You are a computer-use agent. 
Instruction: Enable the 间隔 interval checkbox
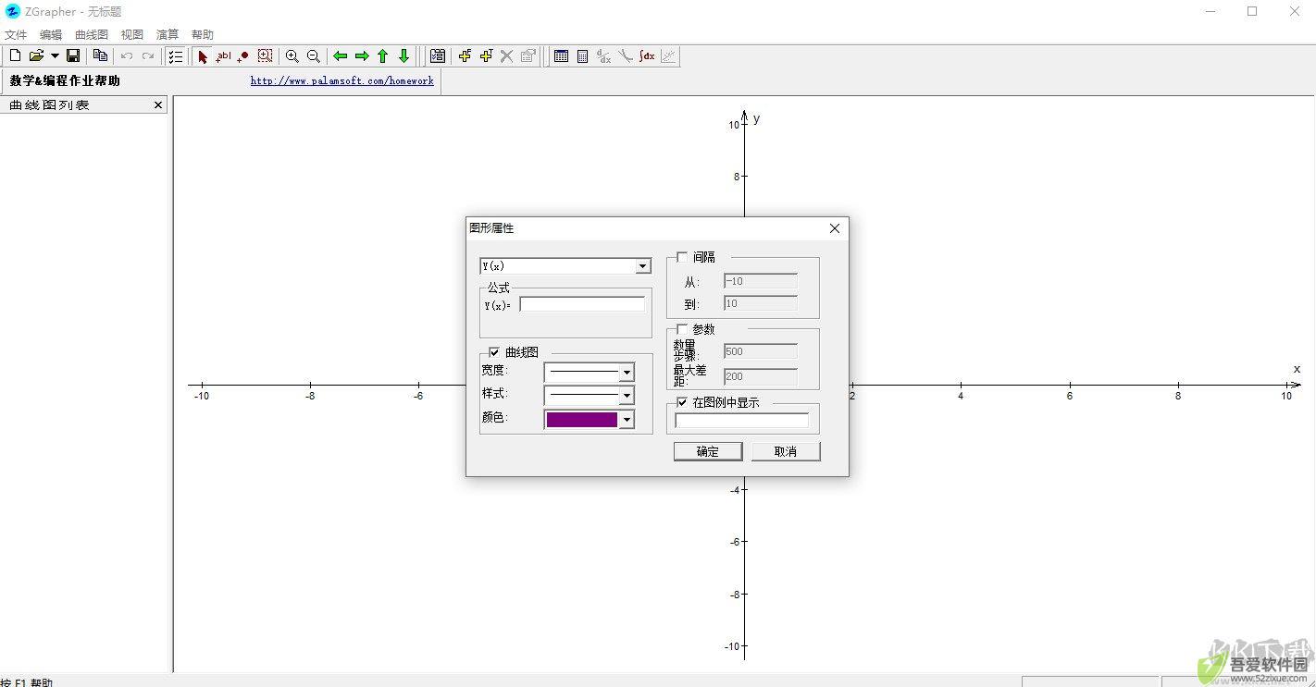coord(682,257)
